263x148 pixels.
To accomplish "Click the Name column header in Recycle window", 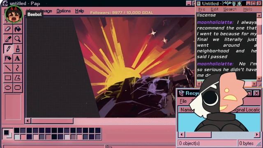I will click(186, 110).
